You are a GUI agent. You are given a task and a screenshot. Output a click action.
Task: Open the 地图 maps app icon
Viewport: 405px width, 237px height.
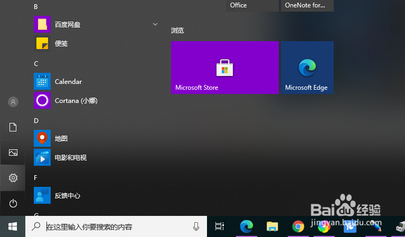click(x=42, y=138)
